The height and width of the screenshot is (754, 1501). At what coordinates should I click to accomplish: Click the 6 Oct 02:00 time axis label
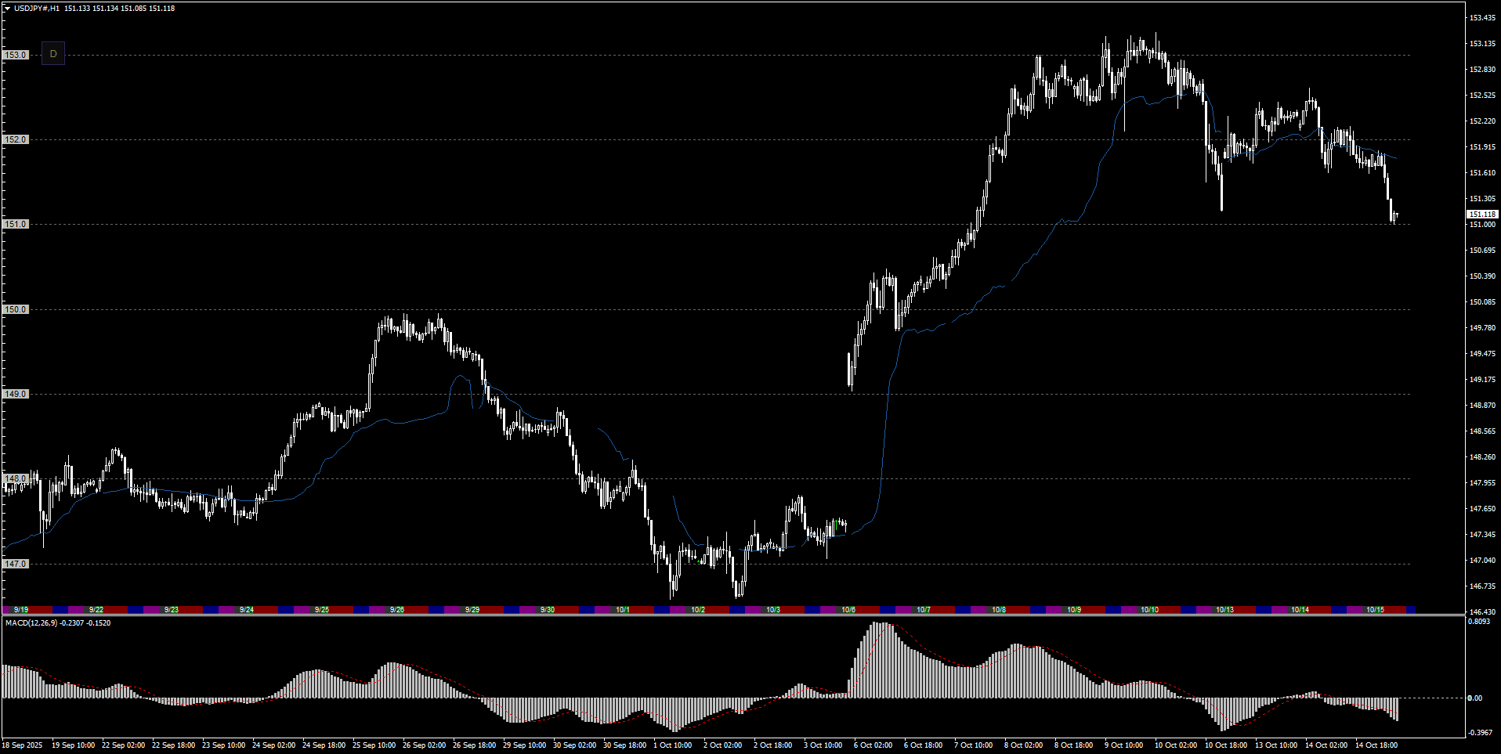coord(873,745)
